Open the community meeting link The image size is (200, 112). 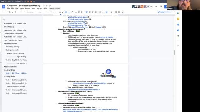point(107,37)
